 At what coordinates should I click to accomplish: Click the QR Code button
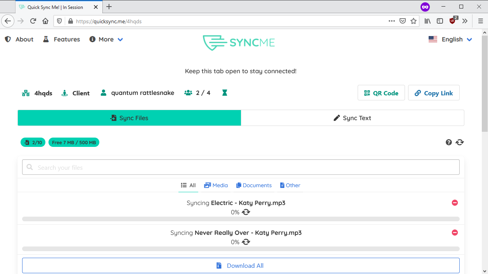pos(381,93)
